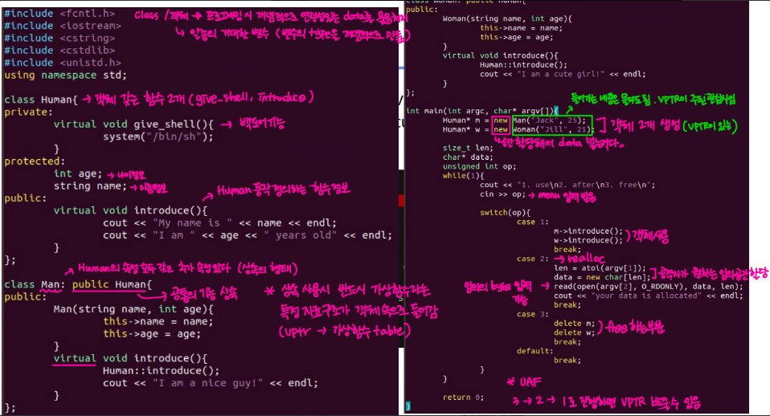Select the 'switch(op){' line

(506, 212)
